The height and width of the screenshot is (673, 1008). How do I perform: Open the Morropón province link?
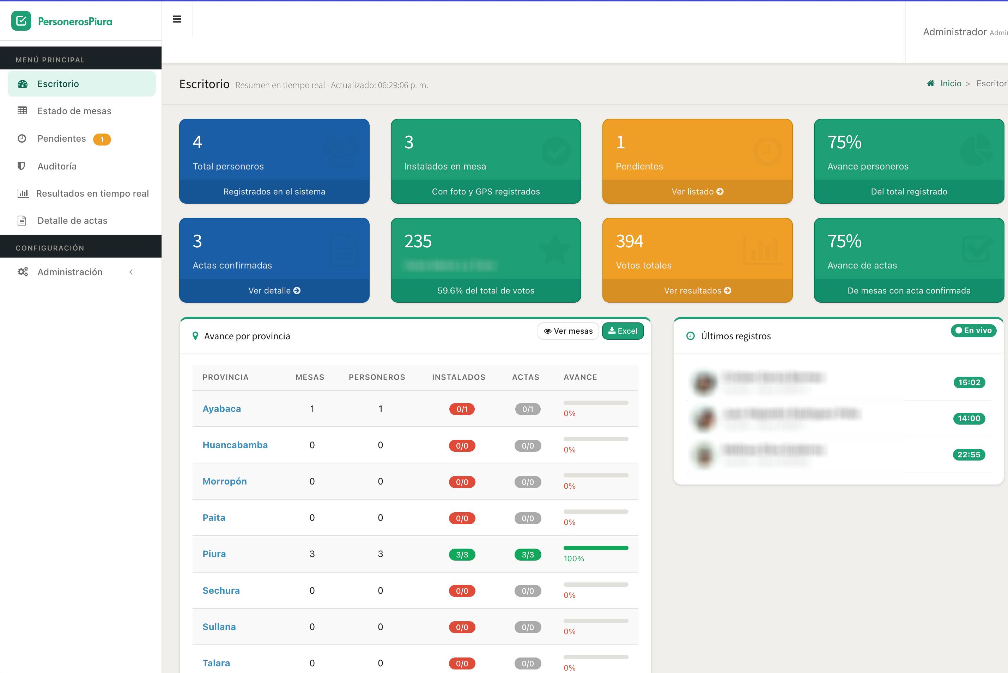click(x=225, y=481)
